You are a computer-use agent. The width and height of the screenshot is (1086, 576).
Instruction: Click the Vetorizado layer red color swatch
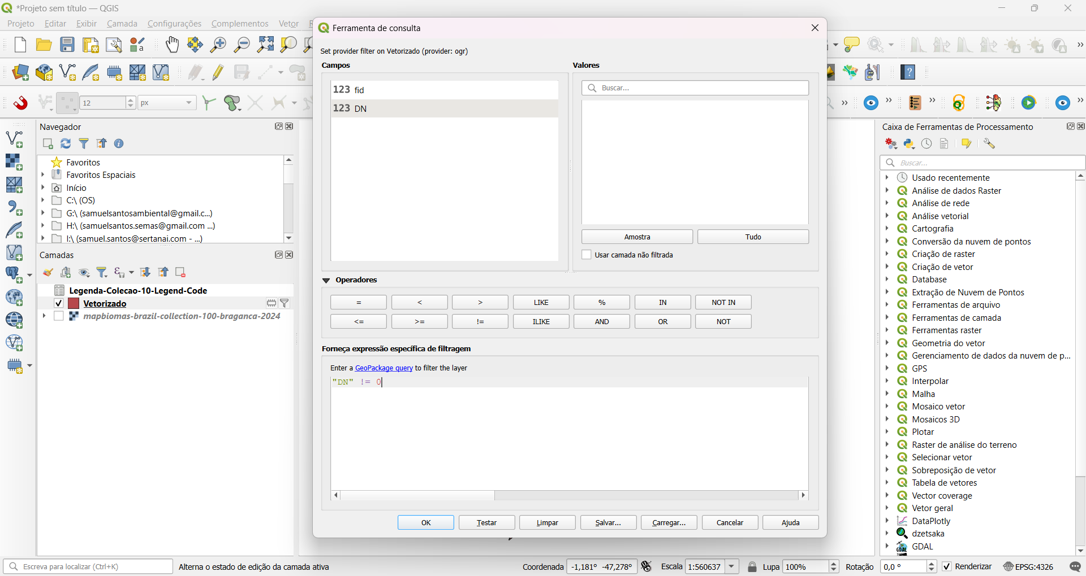click(74, 303)
